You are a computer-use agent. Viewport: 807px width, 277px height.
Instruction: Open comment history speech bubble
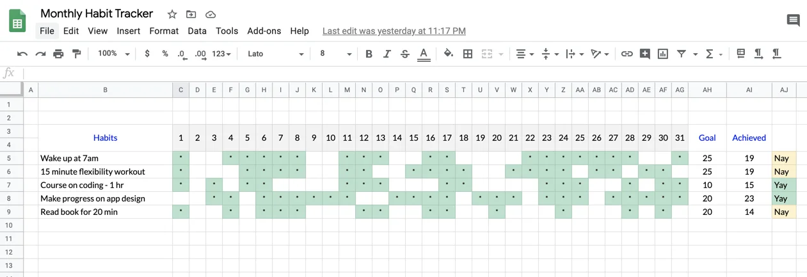click(x=793, y=20)
